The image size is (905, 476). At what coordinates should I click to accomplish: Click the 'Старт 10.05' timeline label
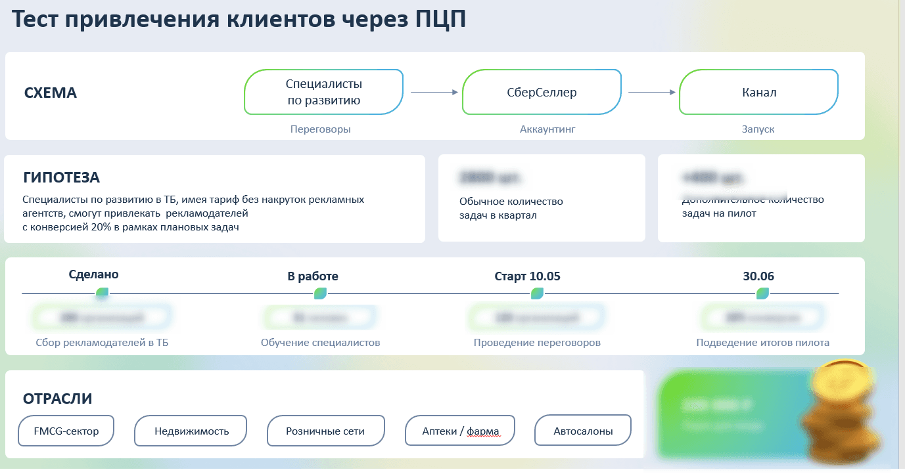click(527, 276)
